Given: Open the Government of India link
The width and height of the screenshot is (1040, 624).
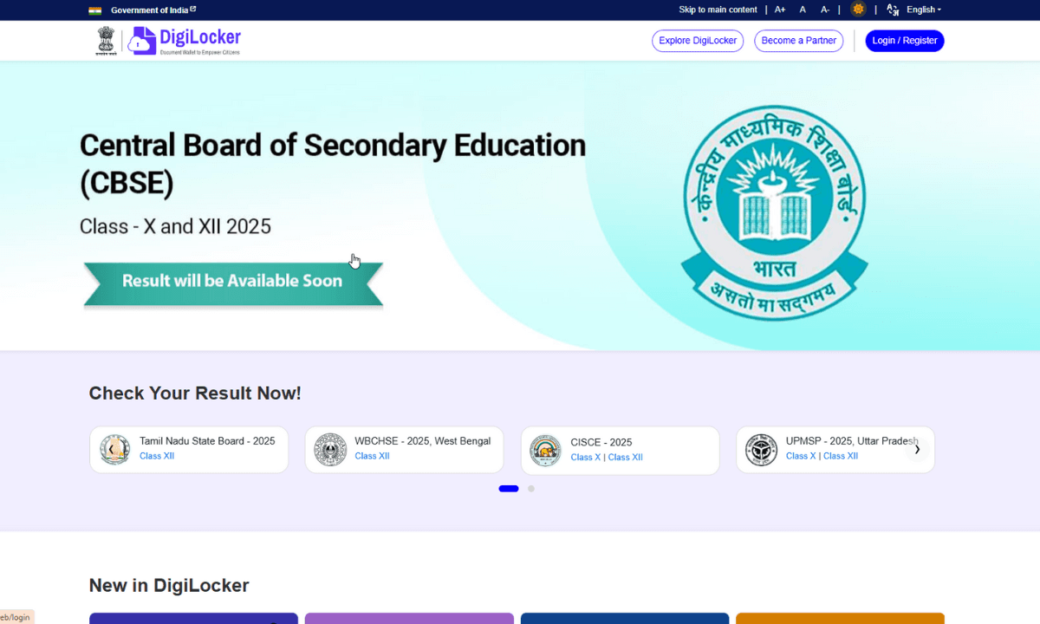Looking at the screenshot, I should tap(153, 10).
